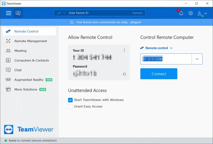Click the NEW badge beside More Solutions

43,89
